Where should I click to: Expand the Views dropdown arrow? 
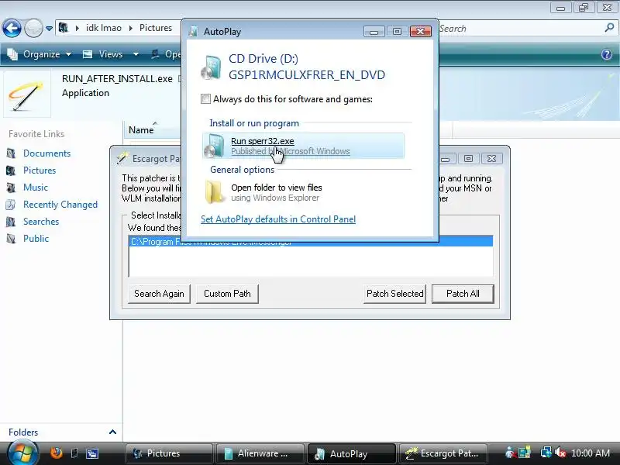click(136, 54)
